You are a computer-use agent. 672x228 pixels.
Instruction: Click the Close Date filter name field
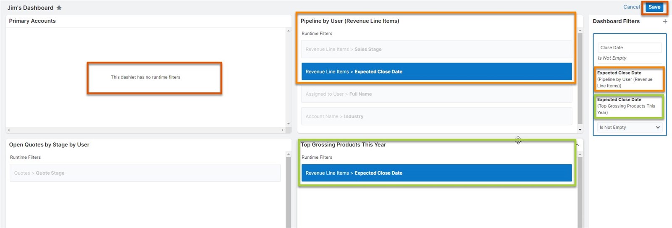click(x=629, y=48)
